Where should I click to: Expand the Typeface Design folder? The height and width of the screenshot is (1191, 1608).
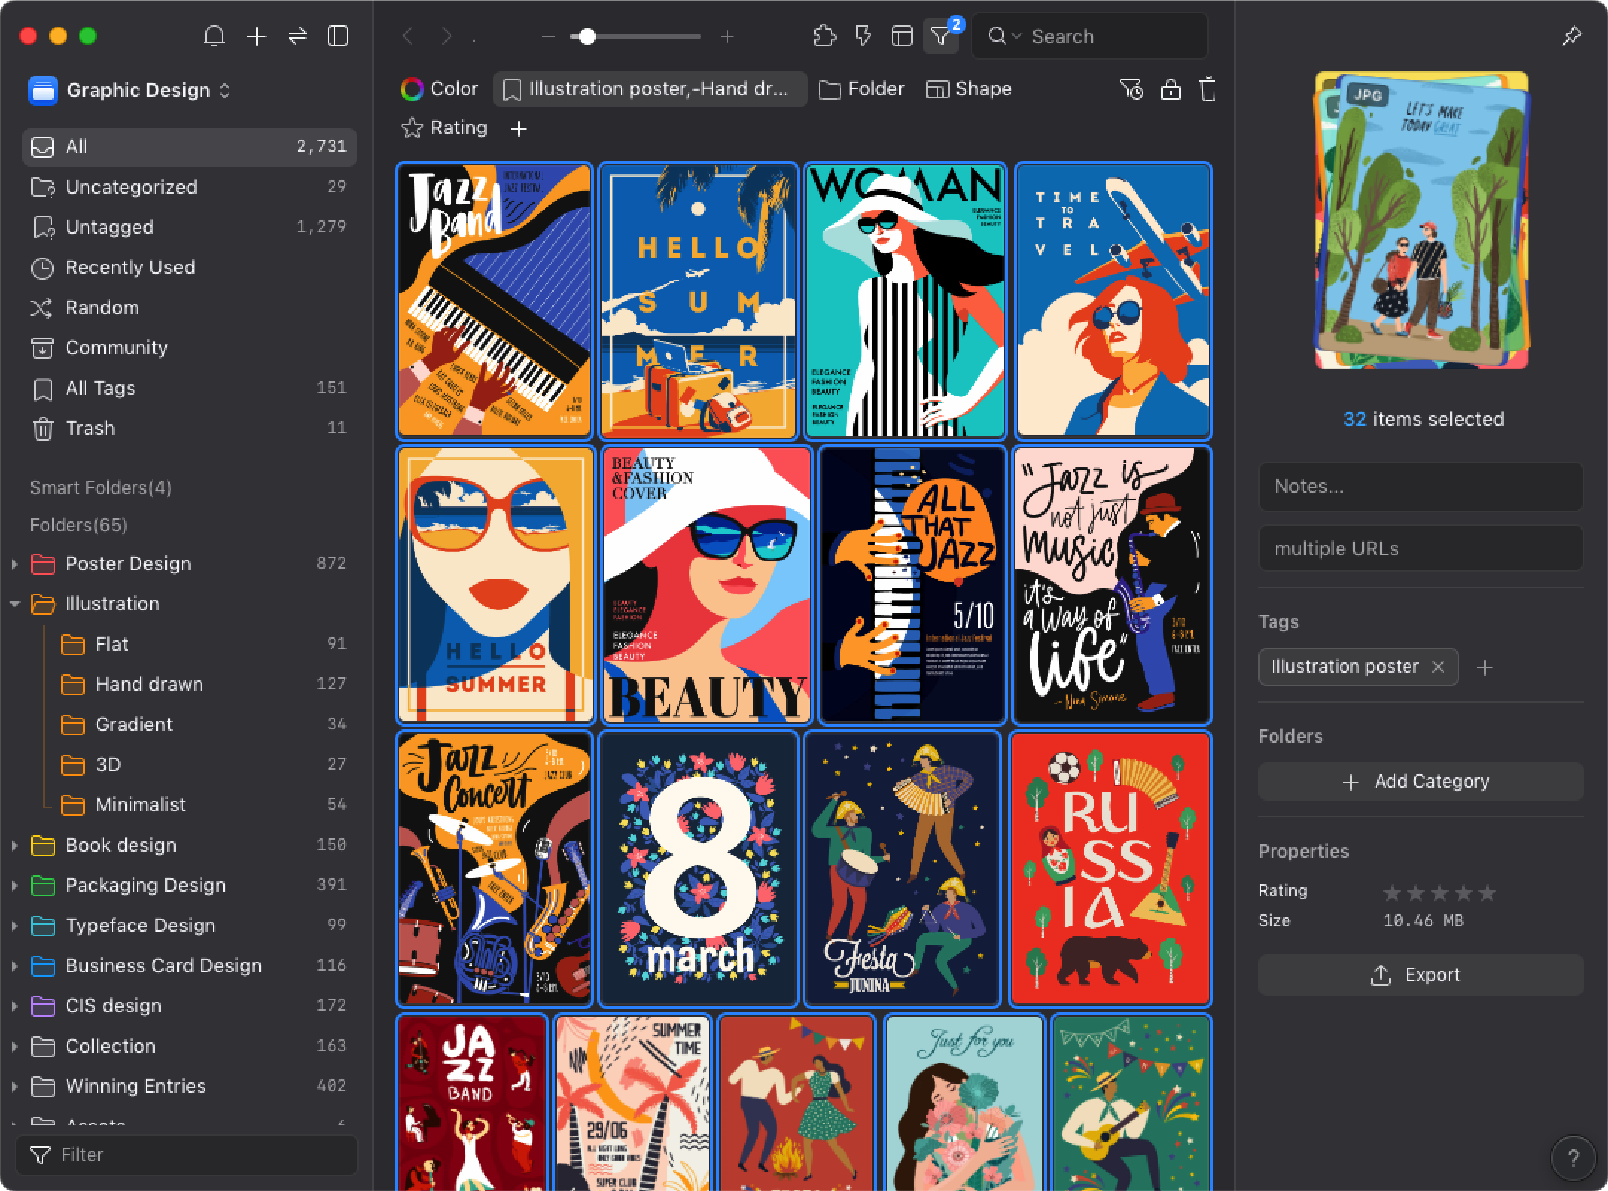pyautogui.click(x=14, y=925)
